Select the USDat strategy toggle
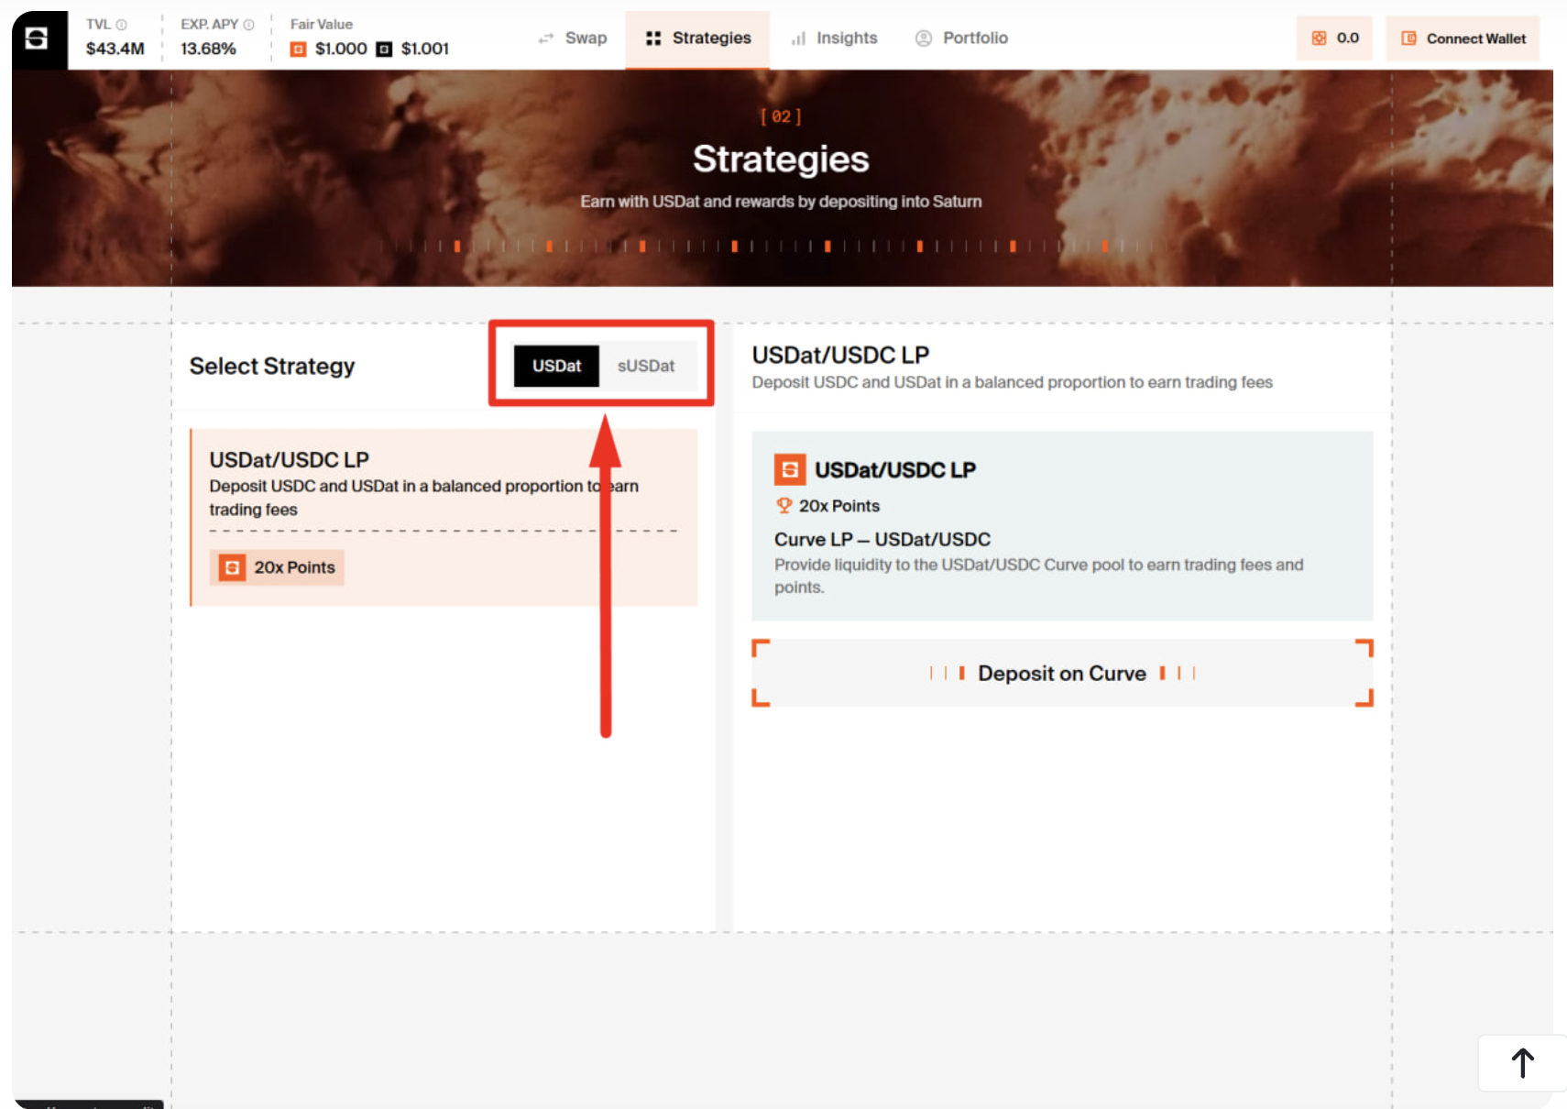Screen dimensions: 1567x1109 (556, 366)
